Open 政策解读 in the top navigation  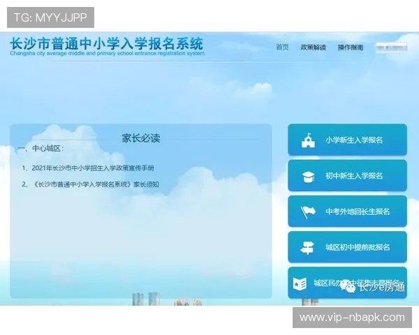(x=313, y=47)
